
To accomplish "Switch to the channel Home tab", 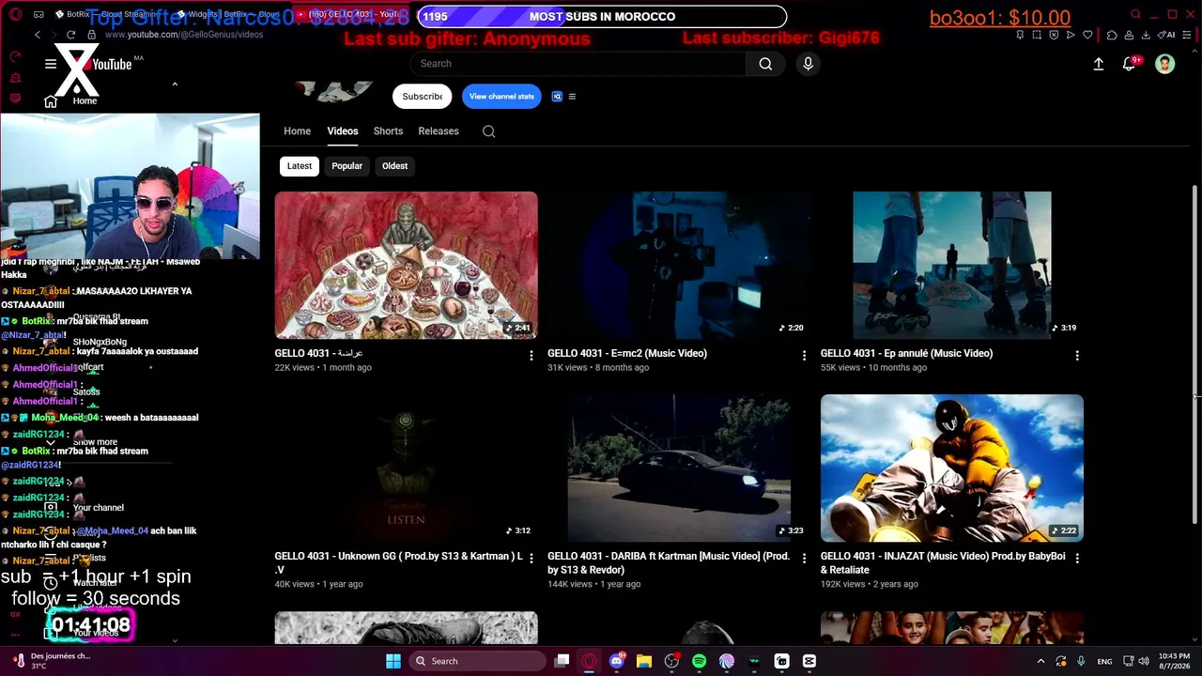I will 297,131.
